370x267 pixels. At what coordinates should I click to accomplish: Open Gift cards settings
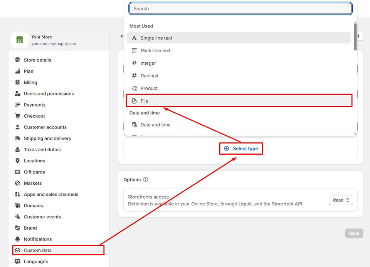(34, 172)
